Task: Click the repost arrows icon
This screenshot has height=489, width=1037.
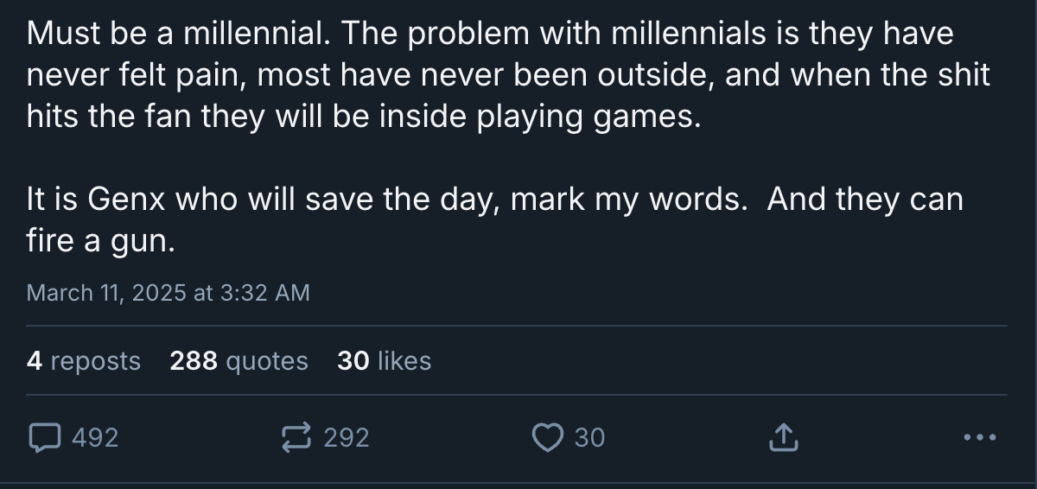Action: pos(297,438)
